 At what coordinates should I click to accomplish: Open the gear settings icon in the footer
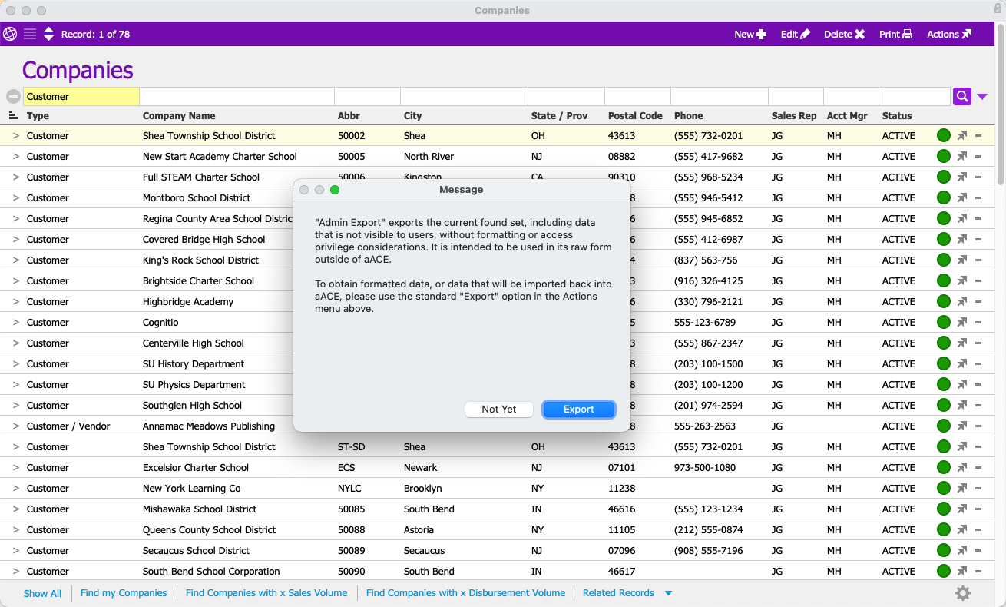963,592
